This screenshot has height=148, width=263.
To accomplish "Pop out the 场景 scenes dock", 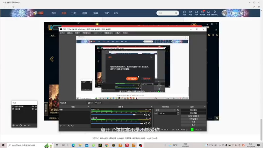I will click(88, 107).
